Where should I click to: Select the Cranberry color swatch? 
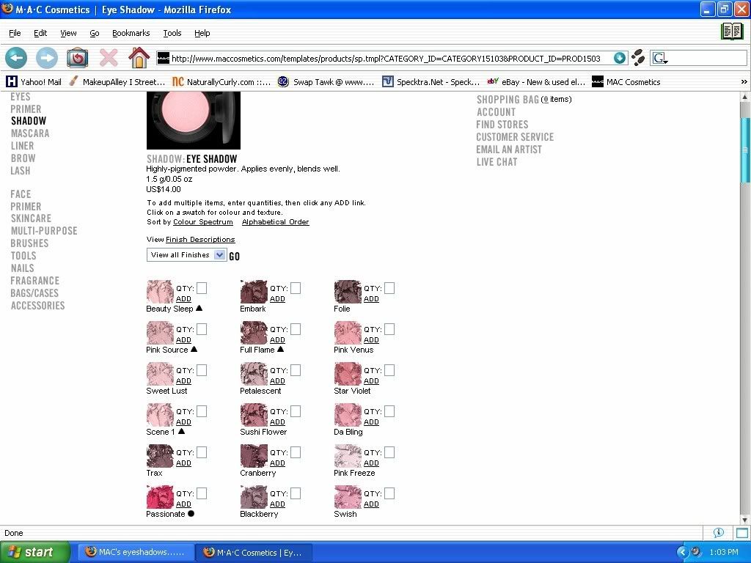pyautogui.click(x=254, y=456)
